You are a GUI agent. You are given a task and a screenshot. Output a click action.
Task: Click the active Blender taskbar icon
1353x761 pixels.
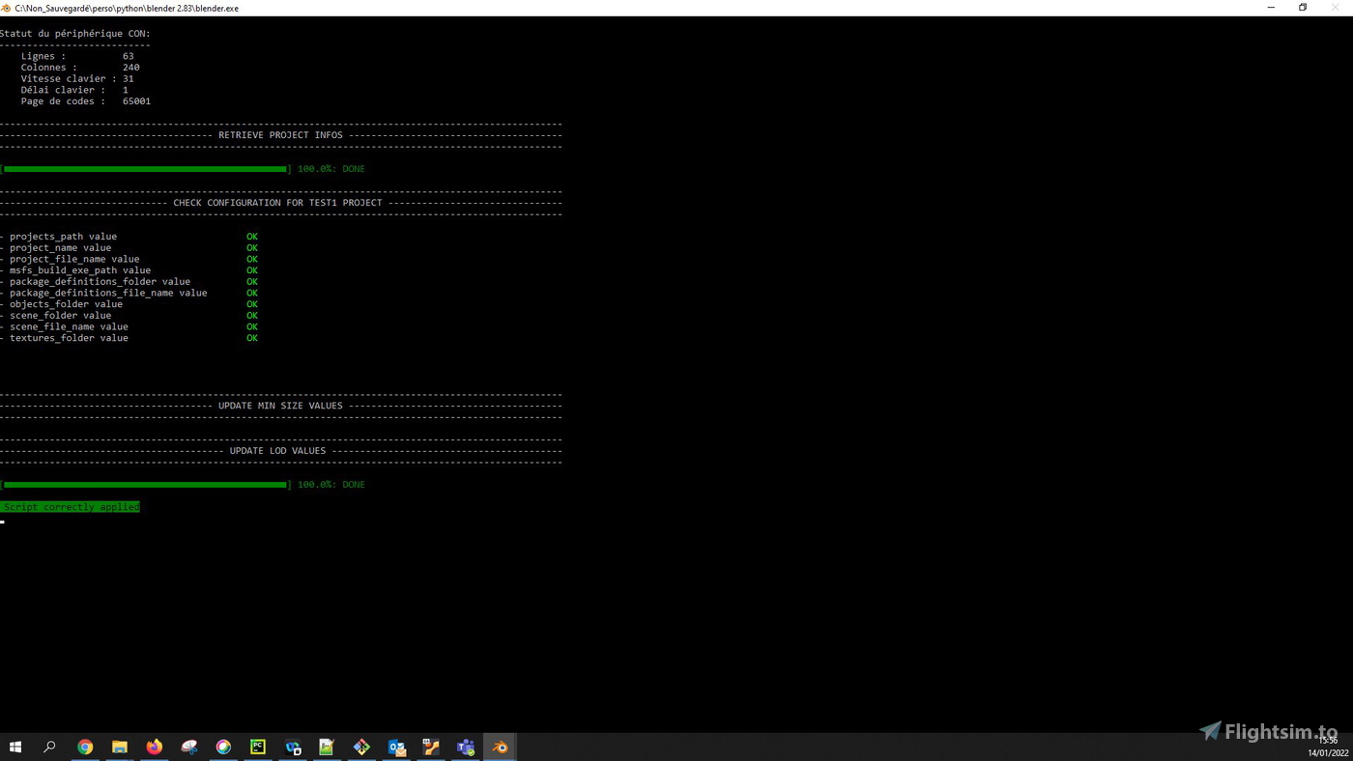[500, 747]
